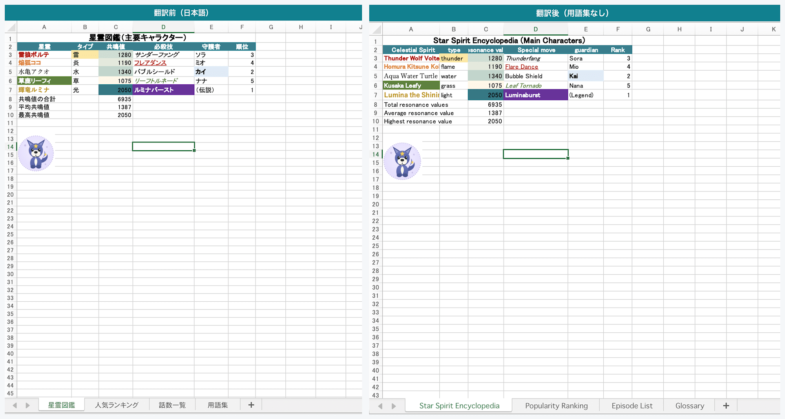Click the green italic Leaf Tornado cell

pos(535,86)
